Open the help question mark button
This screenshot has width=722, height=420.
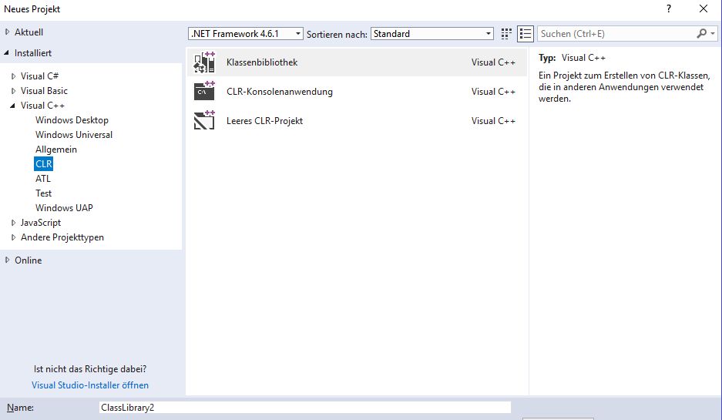click(x=669, y=8)
